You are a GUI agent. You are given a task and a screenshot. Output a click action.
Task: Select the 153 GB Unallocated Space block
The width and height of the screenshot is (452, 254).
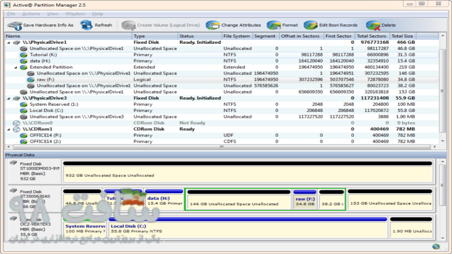(390, 199)
